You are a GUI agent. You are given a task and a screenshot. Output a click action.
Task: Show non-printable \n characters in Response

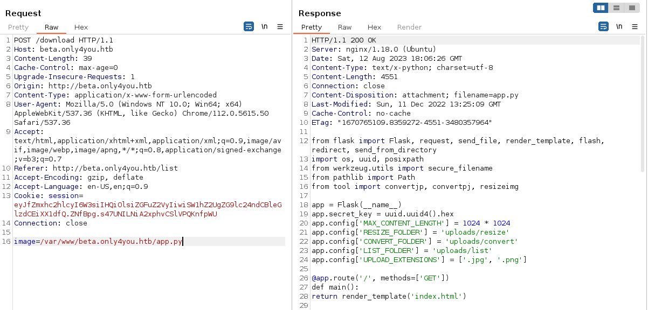click(619, 26)
